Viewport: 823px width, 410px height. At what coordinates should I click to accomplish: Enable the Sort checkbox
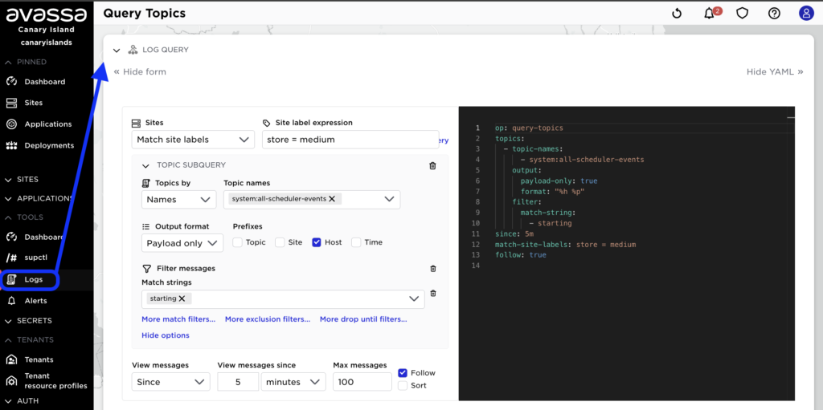pyautogui.click(x=403, y=386)
